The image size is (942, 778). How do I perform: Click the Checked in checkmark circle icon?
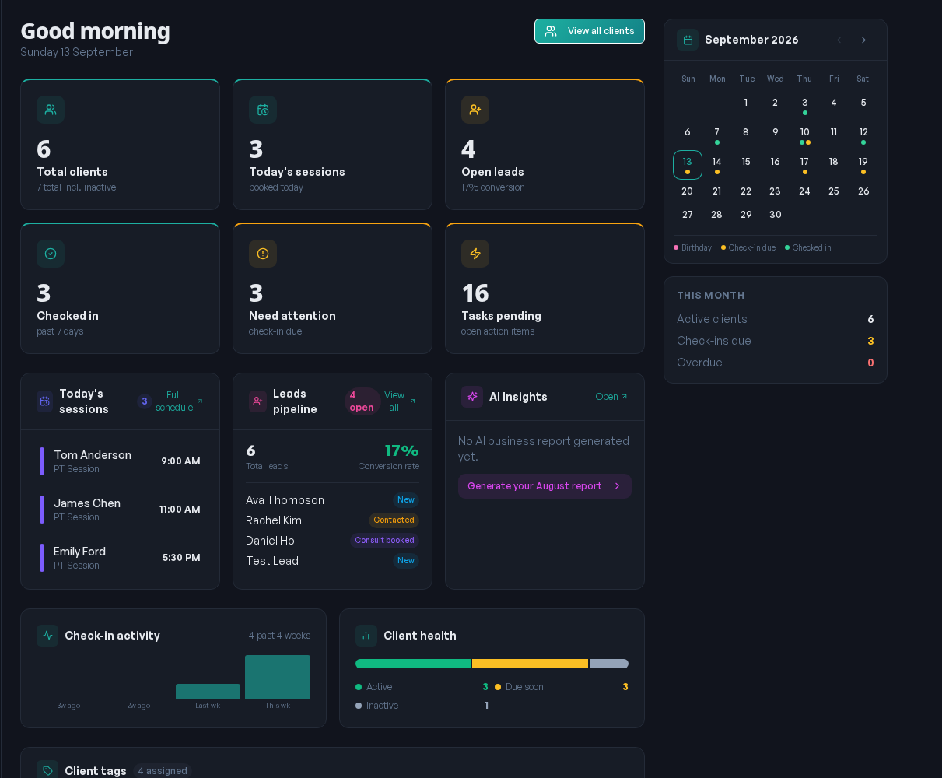[51, 254]
